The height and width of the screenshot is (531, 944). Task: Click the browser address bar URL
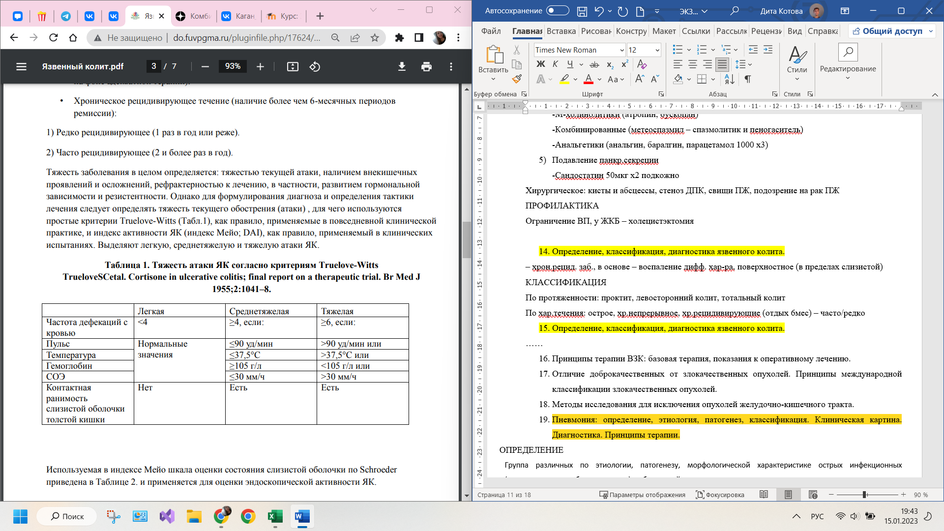pos(247,37)
